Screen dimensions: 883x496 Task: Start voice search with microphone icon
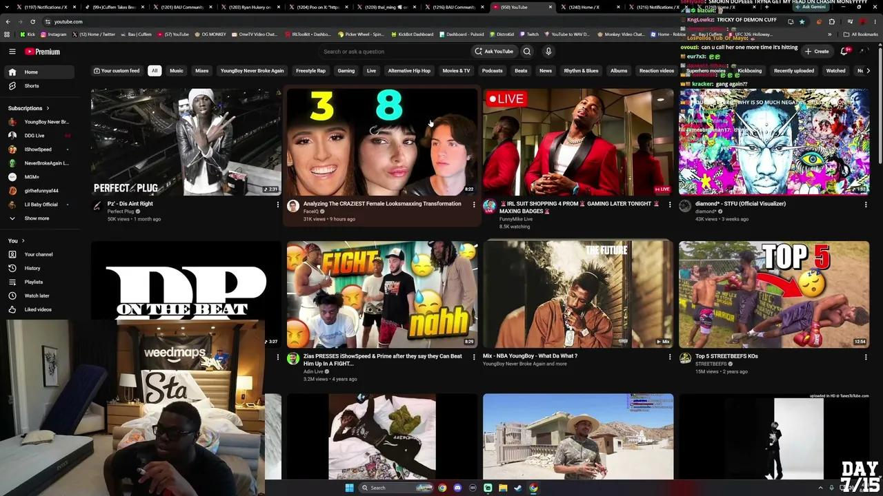(x=548, y=52)
